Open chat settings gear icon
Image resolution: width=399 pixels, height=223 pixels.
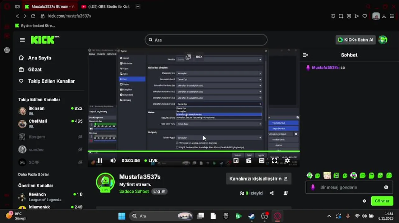pos(364,201)
